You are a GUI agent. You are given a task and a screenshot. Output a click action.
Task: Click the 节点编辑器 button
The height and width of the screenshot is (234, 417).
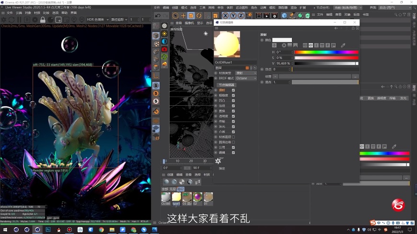click(x=226, y=85)
